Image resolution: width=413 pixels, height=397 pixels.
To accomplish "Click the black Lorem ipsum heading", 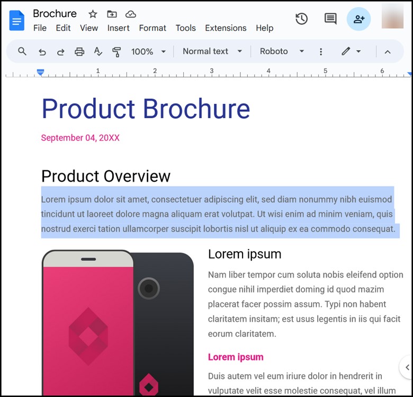I will click(245, 254).
